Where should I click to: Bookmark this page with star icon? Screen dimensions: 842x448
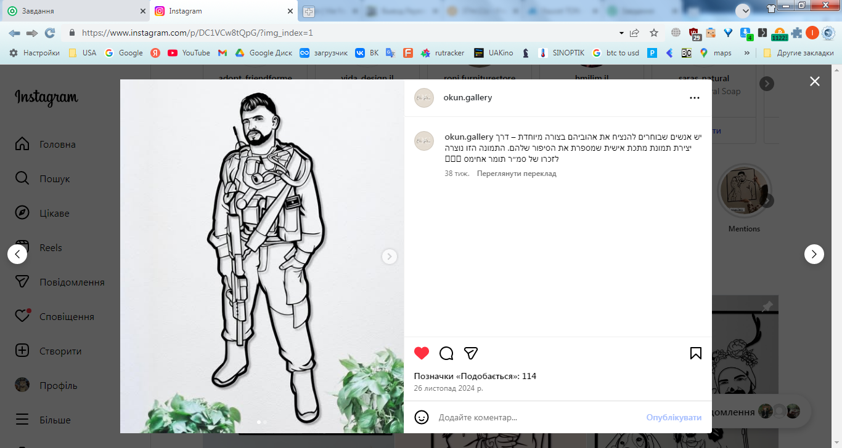654,33
